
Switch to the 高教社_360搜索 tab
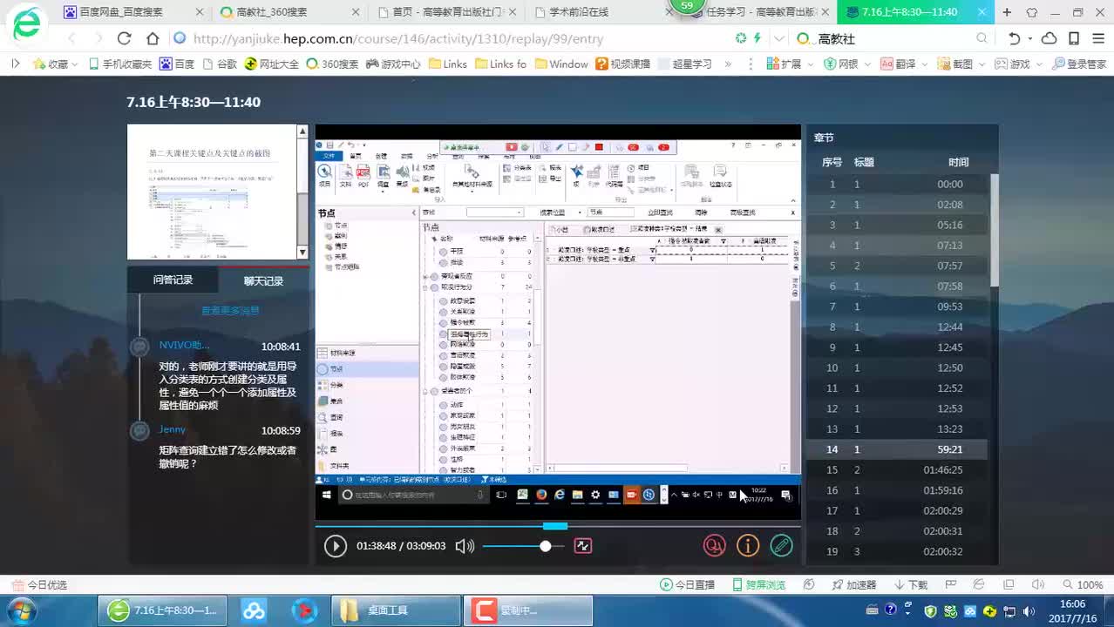pyautogui.click(x=287, y=12)
